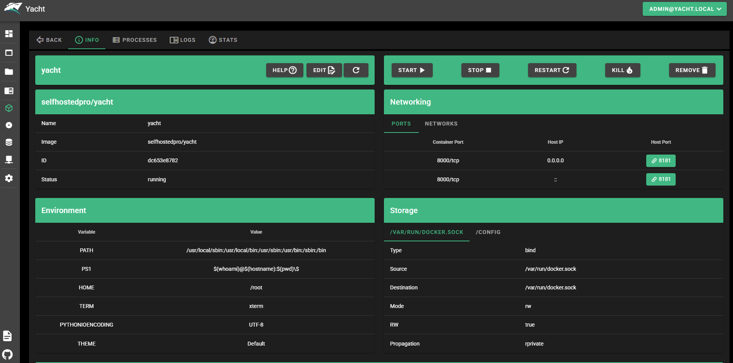This screenshot has height=363, width=733.
Task: Open the admin@yacht.local user dropdown
Action: point(685,9)
